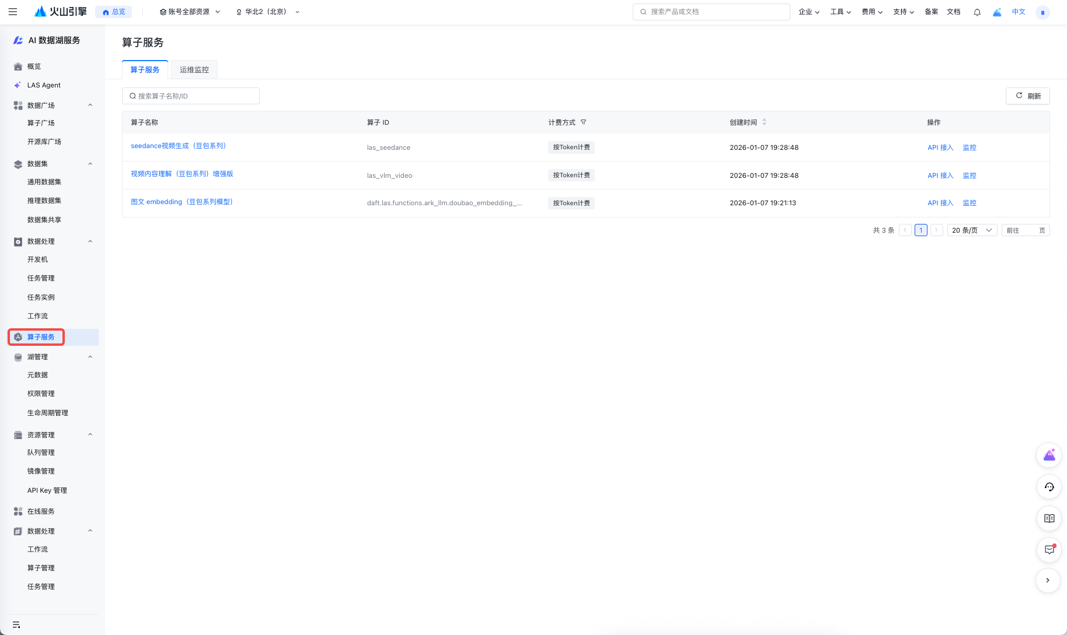Expand the right-side arrow floating button

[x=1048, y=580]
